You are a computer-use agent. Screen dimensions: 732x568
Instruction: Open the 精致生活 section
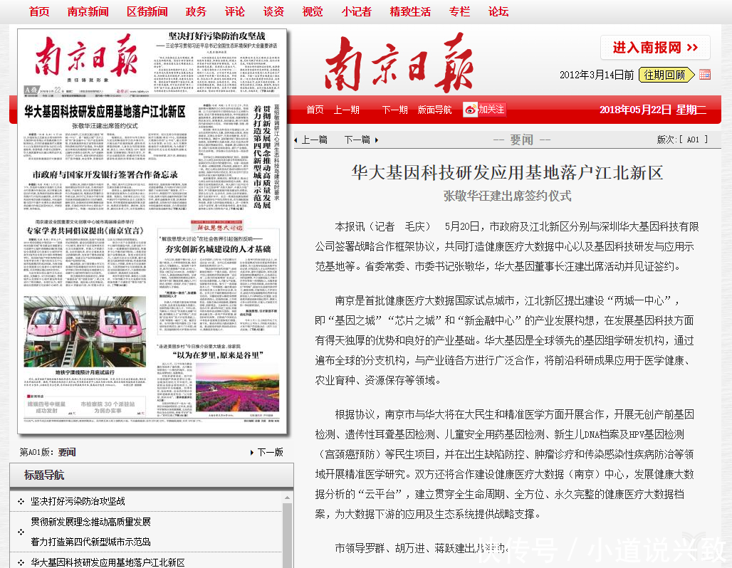(410, 11)
